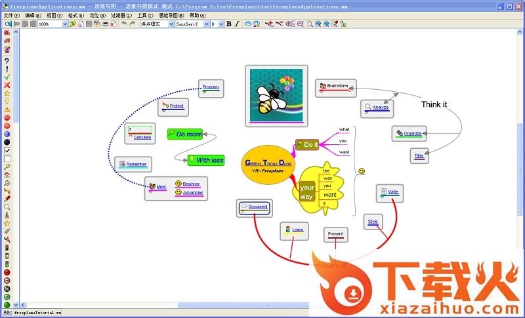525x318 pixels.
Task: Open the 格式 menu
Action: tap(76, 15)
